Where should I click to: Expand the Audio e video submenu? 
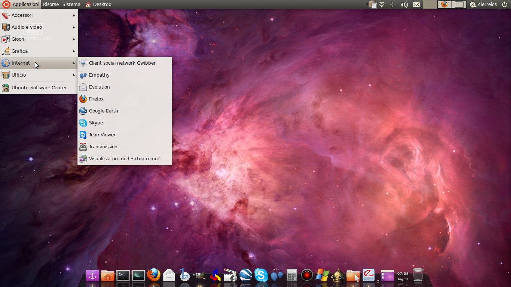(x=39, y=27)
